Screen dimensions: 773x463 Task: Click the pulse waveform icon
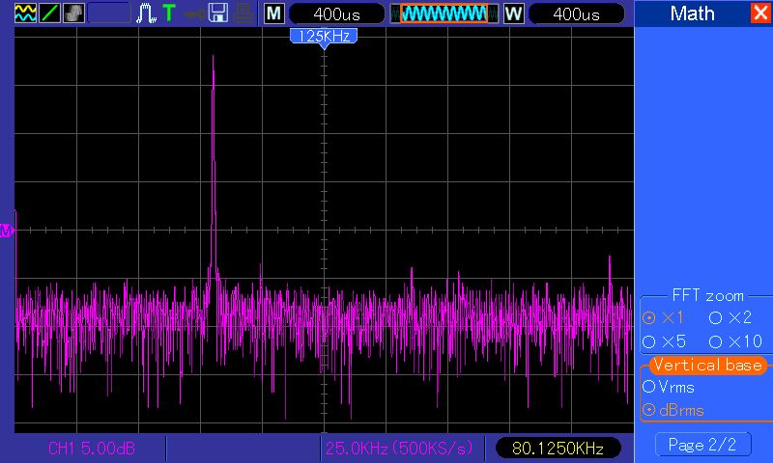(x=146, y=14)
